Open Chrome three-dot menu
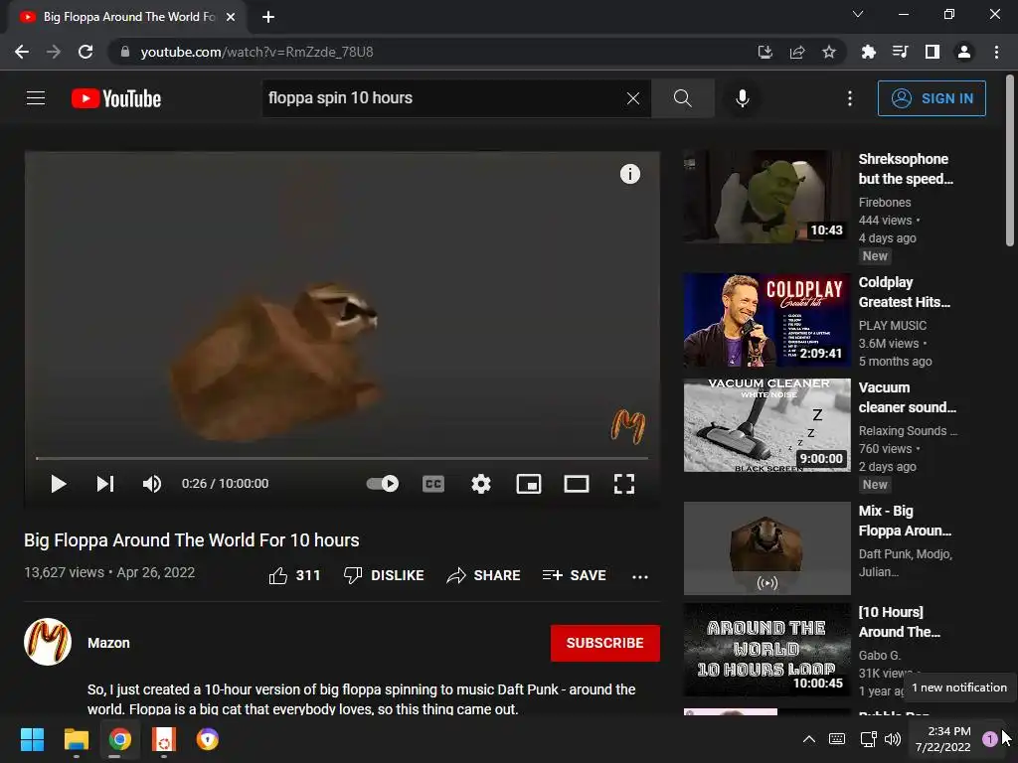Viewport: 1018px width, 763px height. (x=996, y=52)
